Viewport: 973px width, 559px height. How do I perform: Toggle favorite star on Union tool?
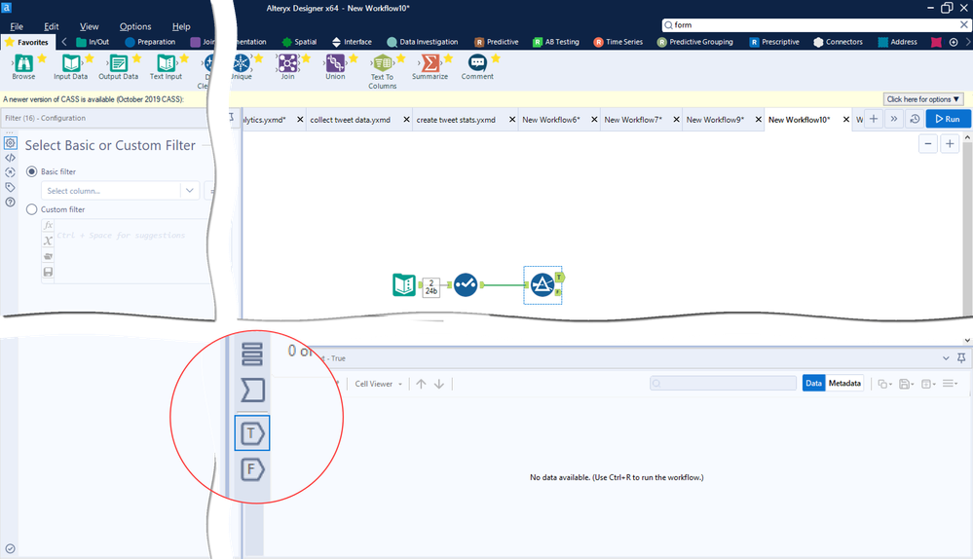[x=354, y=58]
